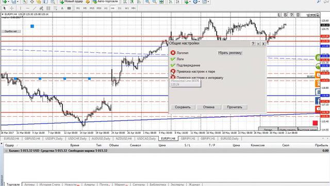The height and width of the screenshot is (186, 330).
Task: Open the Новости terminal tab
Action: pyautogui.click(x=71, y=184)
